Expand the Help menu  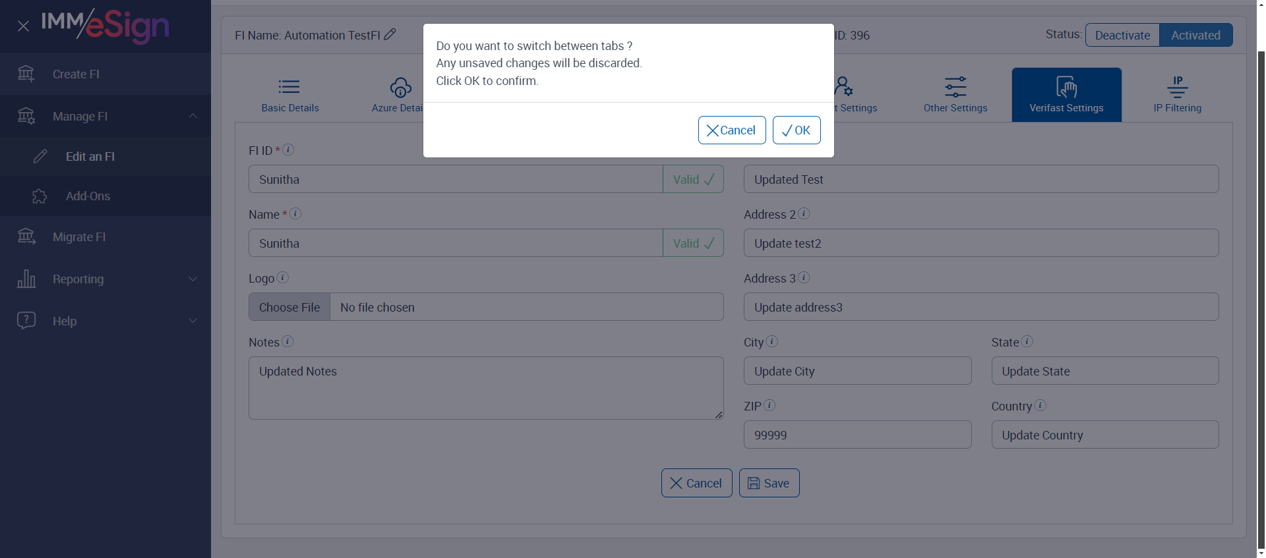coord(193,321)
